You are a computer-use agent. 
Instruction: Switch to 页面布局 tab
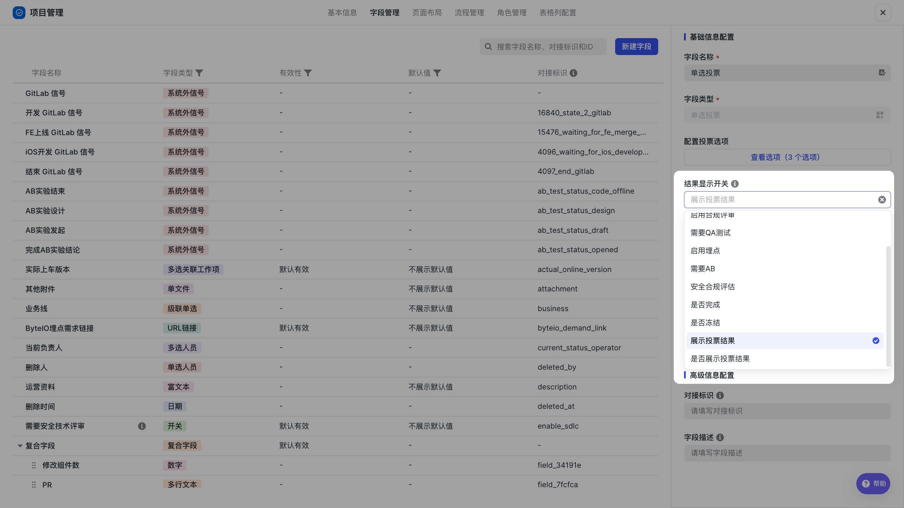tap(427, 13)
